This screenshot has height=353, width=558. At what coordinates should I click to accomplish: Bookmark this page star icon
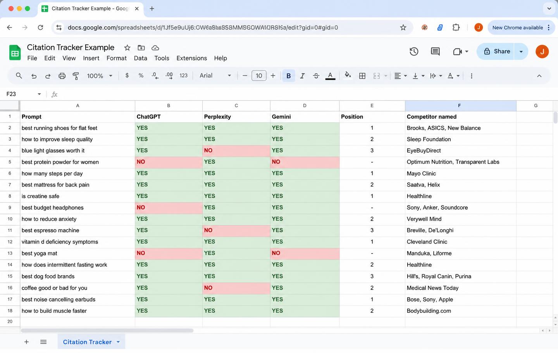[403, 27]
